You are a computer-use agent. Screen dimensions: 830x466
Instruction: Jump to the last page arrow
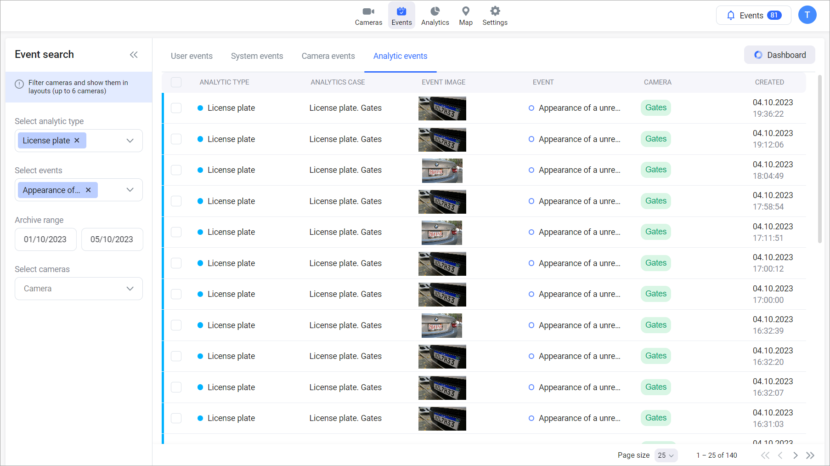coord(810,455)
